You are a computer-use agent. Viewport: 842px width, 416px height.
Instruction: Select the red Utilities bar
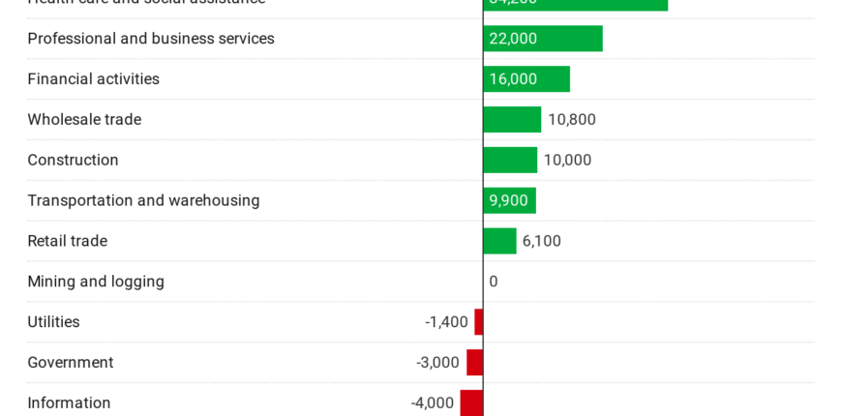(479, 323)
